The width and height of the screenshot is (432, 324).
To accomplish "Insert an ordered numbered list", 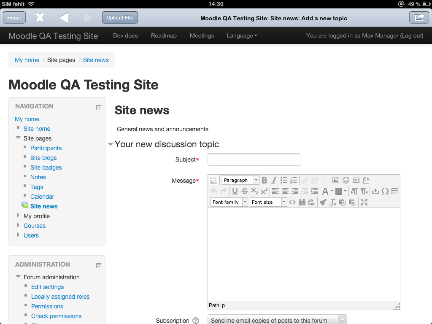I will click(294, 180).
